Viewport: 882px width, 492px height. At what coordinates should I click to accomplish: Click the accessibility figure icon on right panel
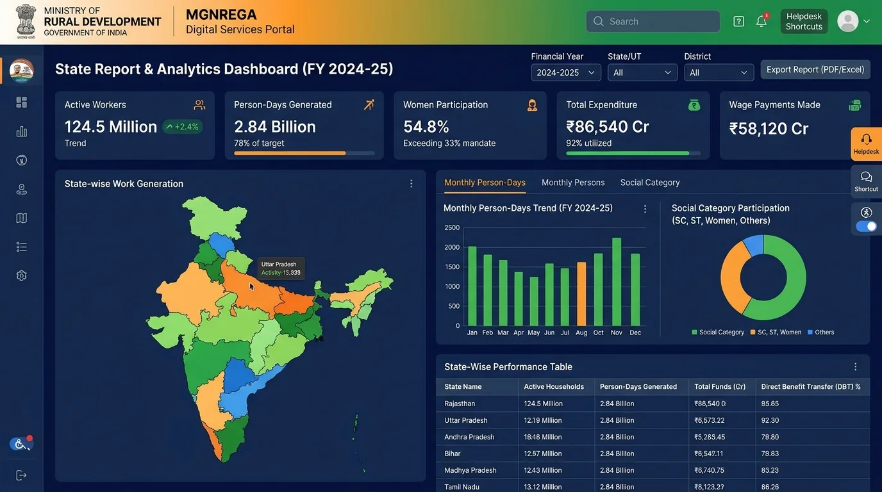(x=867, y=212)
